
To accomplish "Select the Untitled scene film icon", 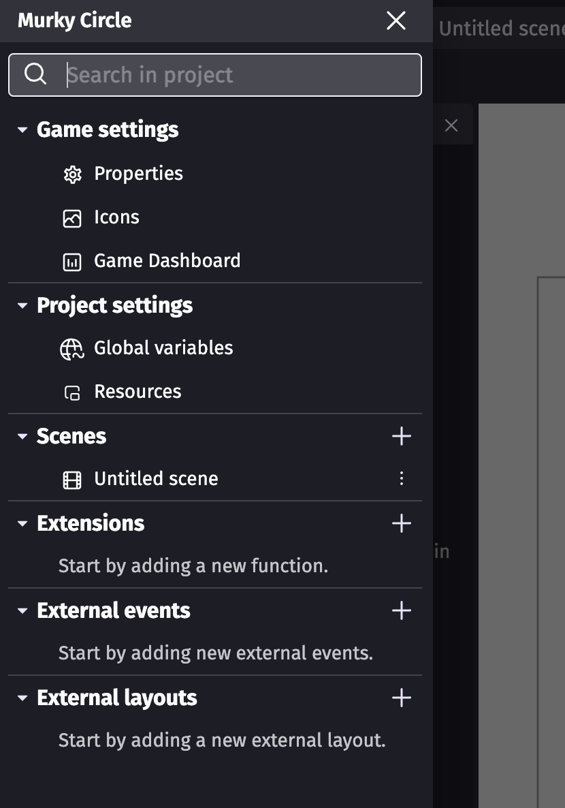I will point(72,480).
